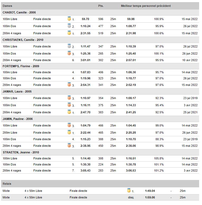Select time 1:30.30
Screen dimensions: 202x205
(x=85, y=164)
